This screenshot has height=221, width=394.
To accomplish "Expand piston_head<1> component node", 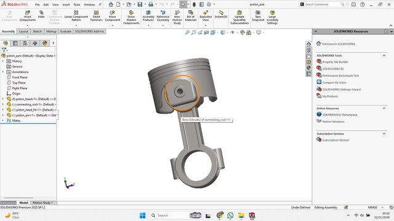I will click(x=3, y=99).
